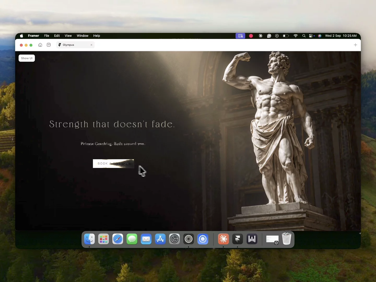The width and height of the screenshot is (376, 282).
Task: Open the Apple menu
Action: coord(21,36)
